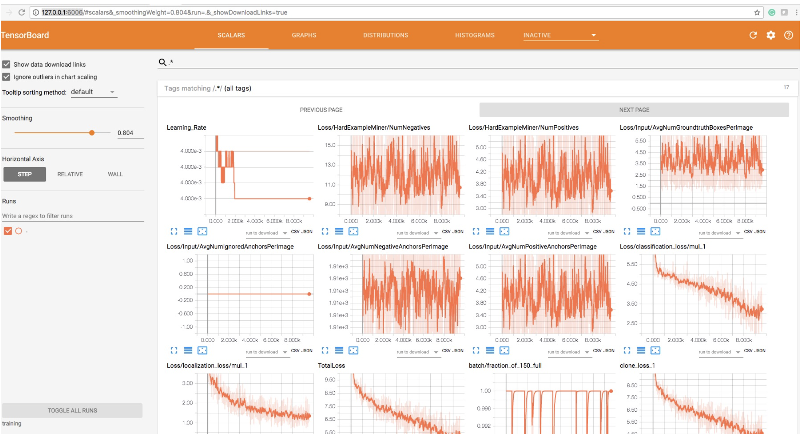
Task: Expand Learning_Rate chart to full size
Action: point(174,231)
